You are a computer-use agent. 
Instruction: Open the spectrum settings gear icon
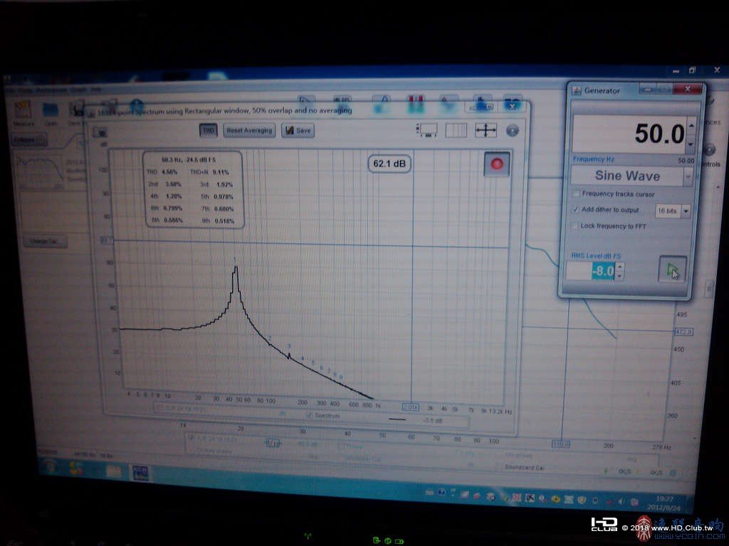513,131
